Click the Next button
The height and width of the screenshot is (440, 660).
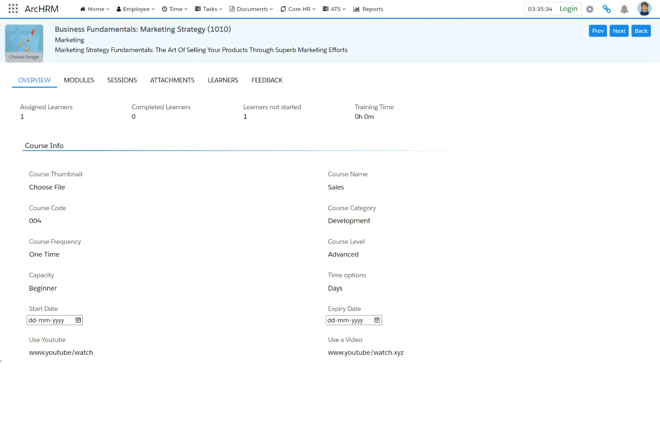click(619, 31)
